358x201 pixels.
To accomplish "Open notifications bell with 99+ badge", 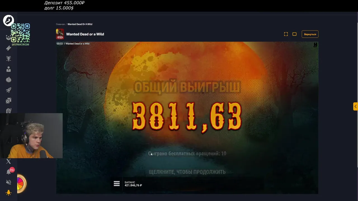I will 9,171.
